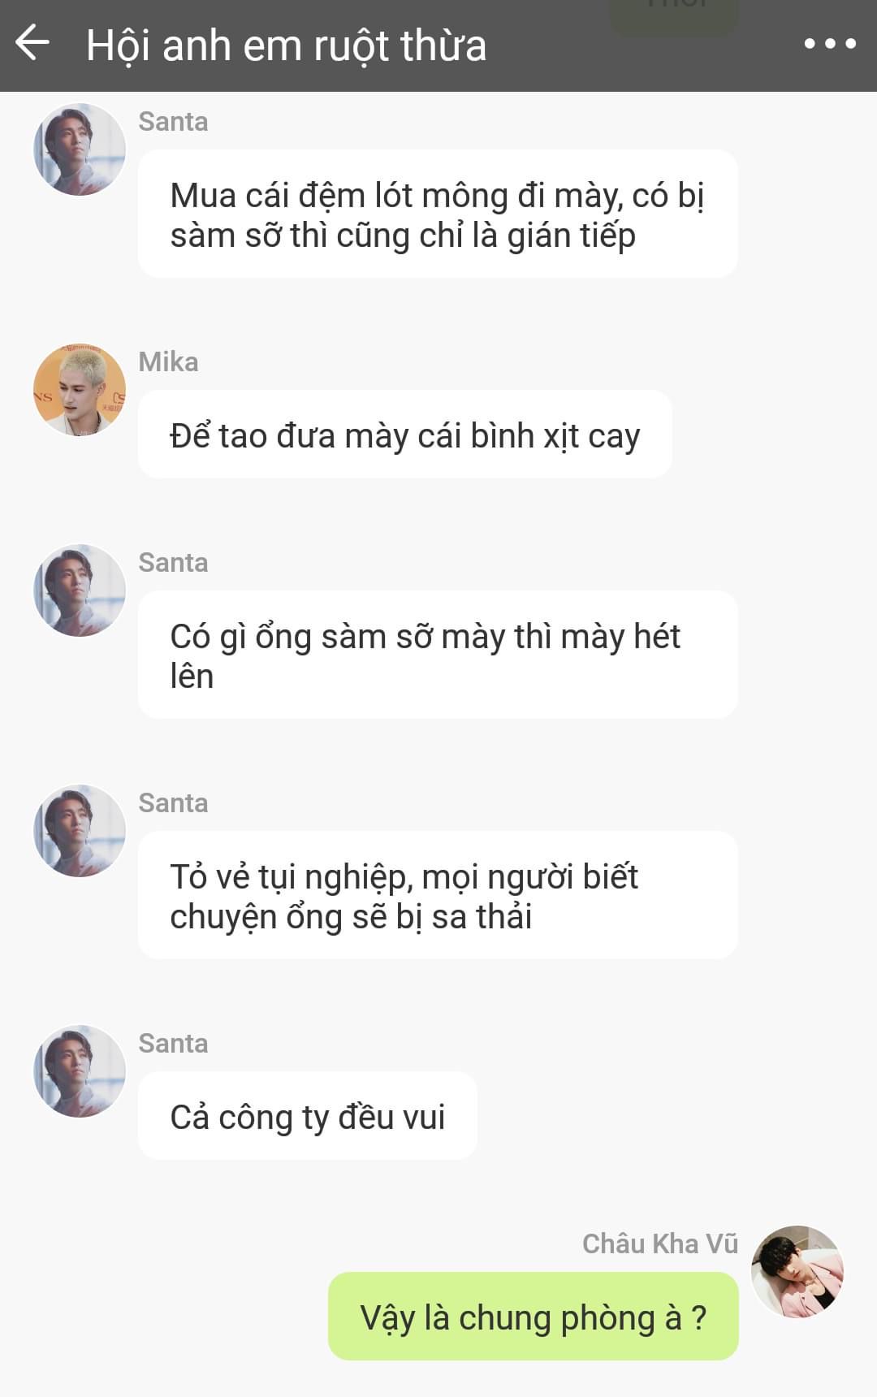This screenshot has width=877, height=1397.
Task: Tap Santa's name above Cả công ty đều vui
Action: 173,1043
